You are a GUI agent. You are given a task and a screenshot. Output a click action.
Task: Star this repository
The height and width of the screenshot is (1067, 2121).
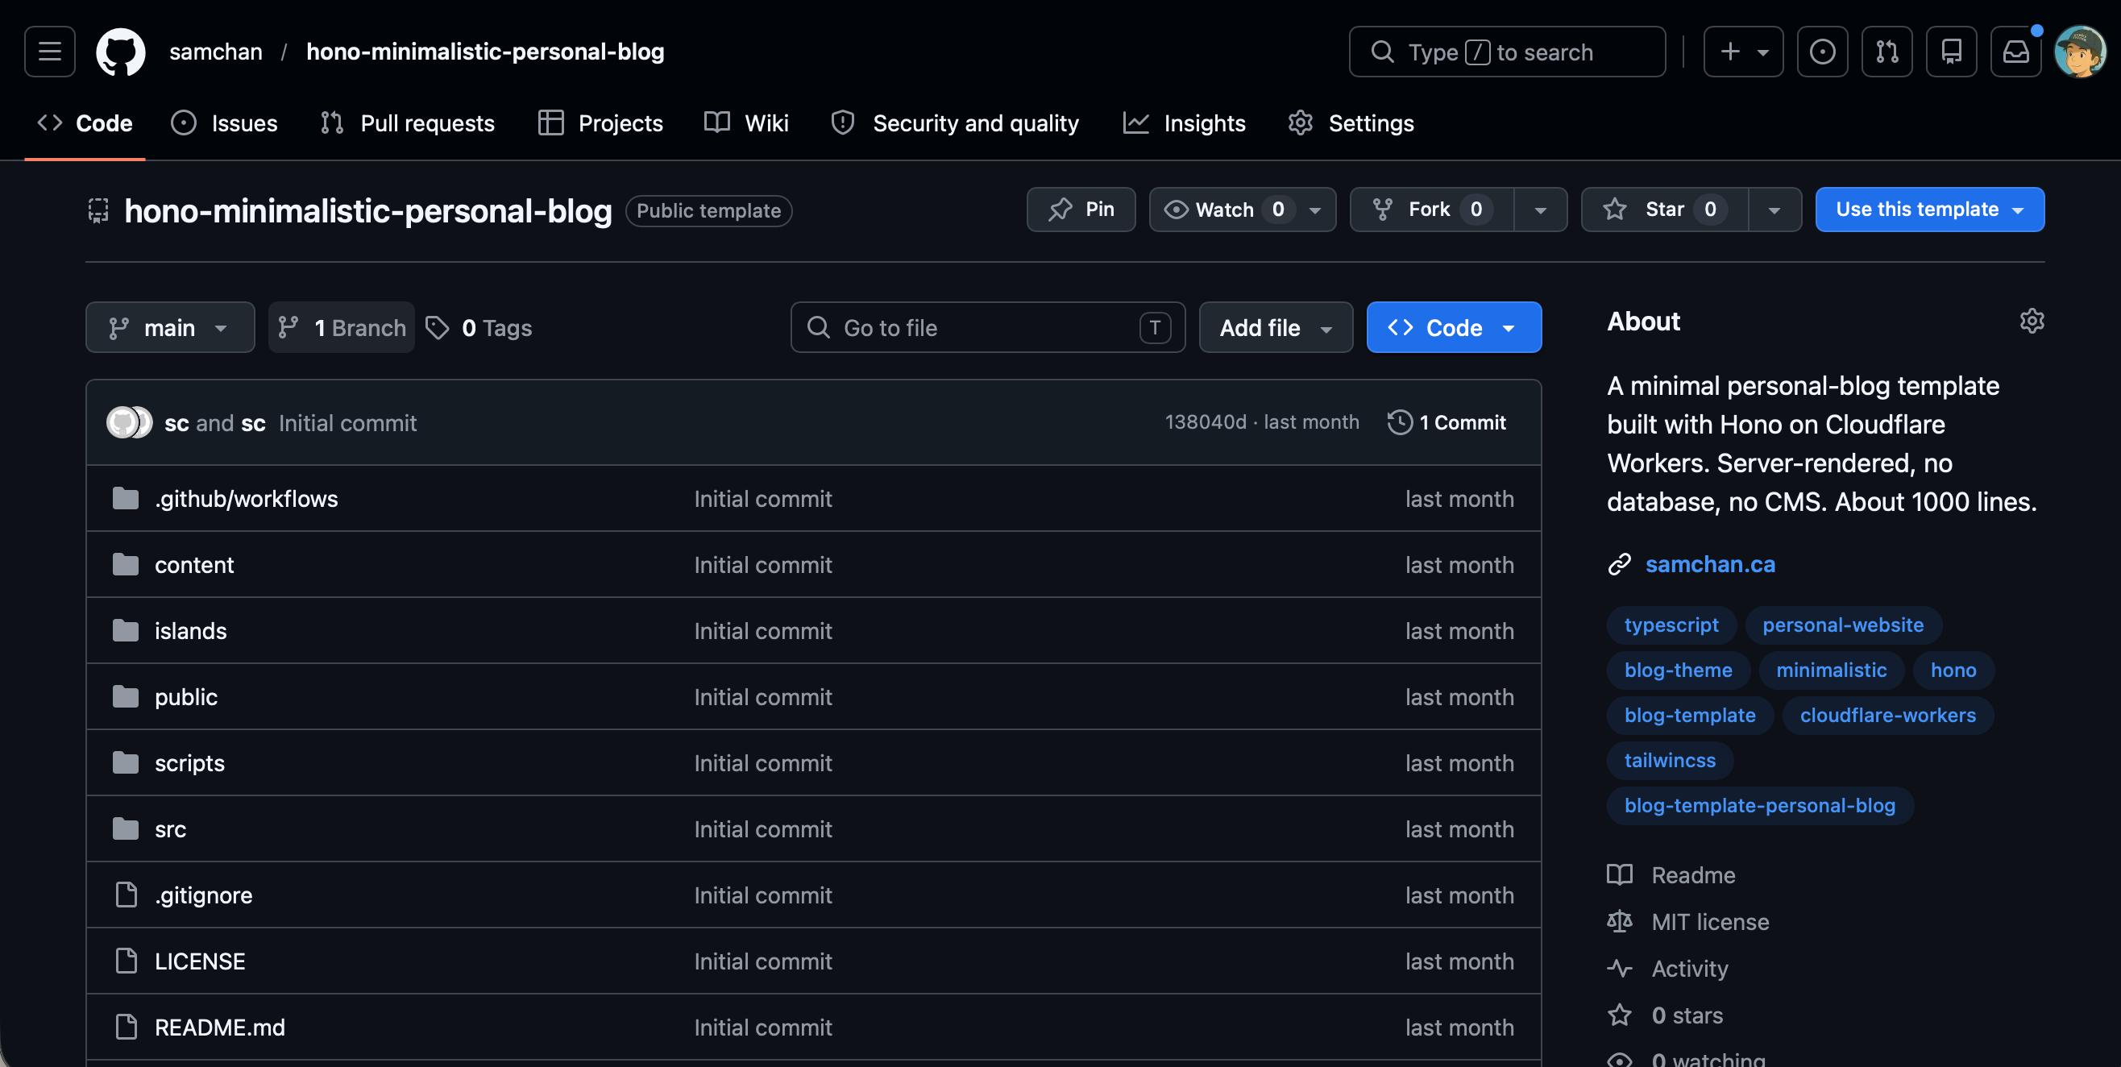[x=1664, y=209]
